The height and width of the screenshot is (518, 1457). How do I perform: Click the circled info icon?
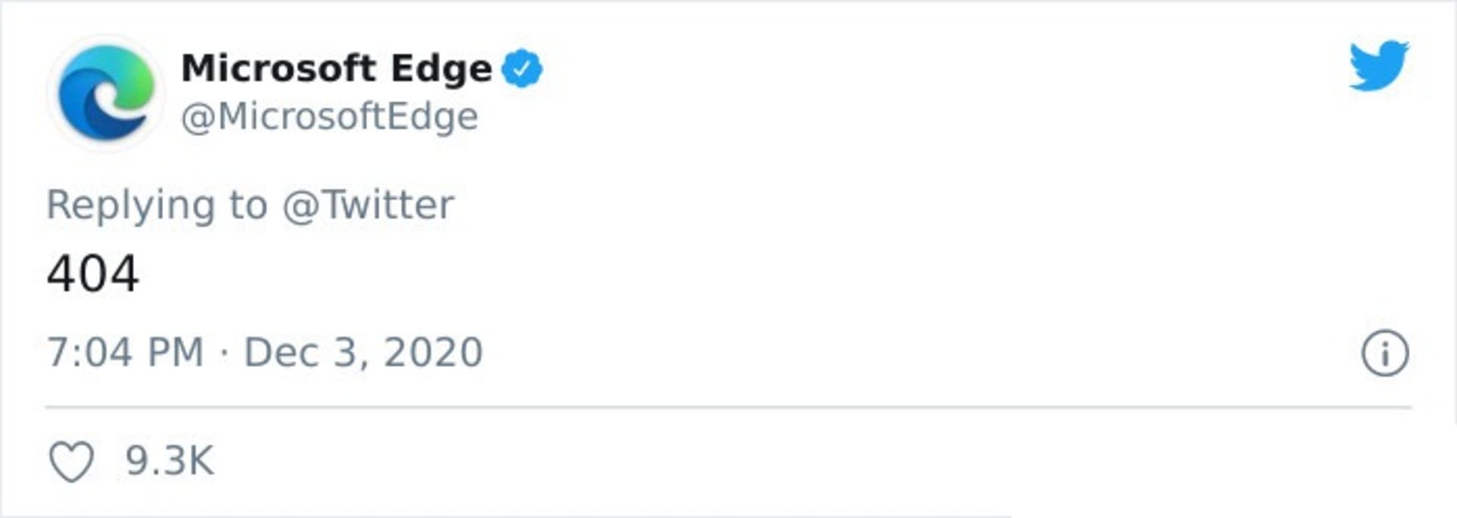coord(1384,353)
